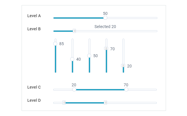
Task: Click Level D right square handle
Action: (x=105, y=103)
